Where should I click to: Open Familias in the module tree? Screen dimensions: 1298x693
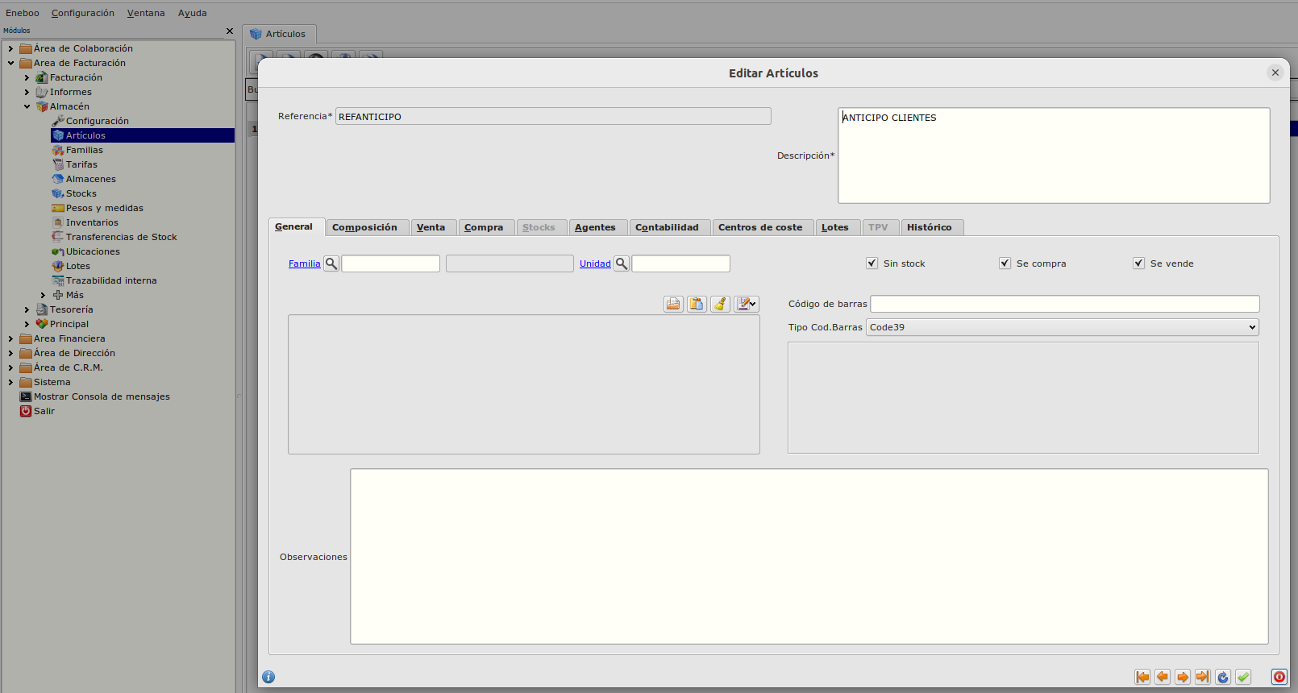click(85, 150)
